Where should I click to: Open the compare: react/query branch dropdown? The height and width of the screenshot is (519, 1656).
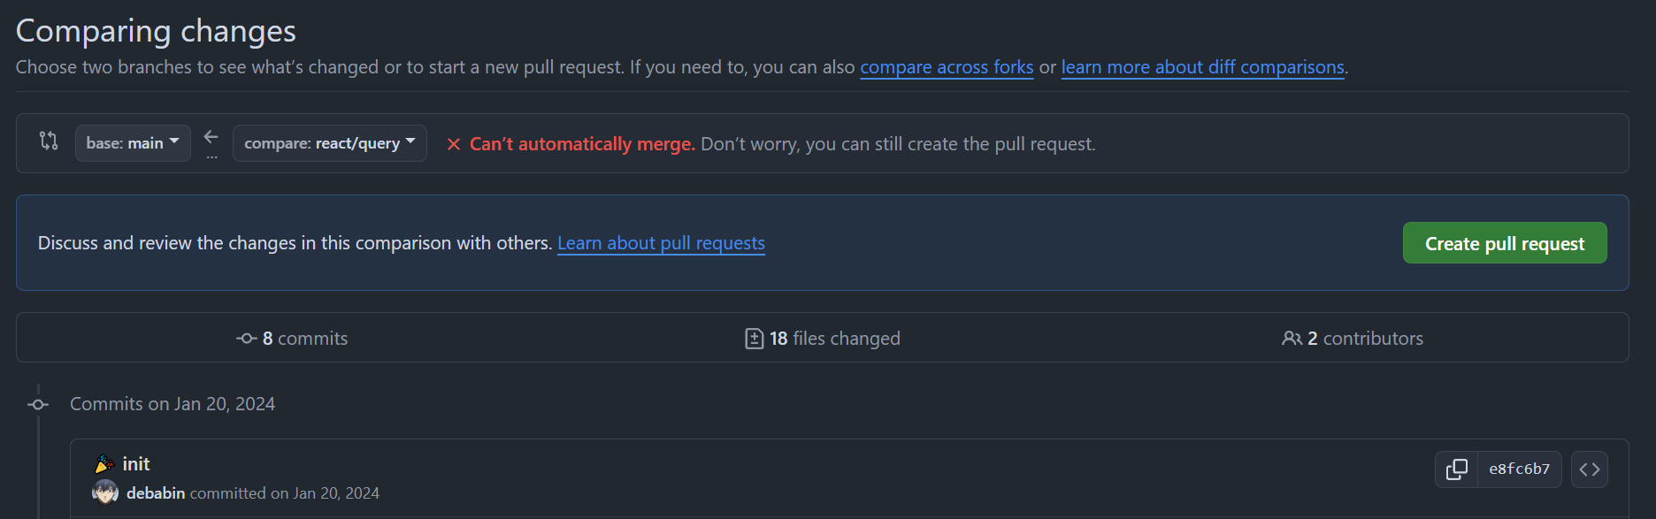[x=329, y=143]
